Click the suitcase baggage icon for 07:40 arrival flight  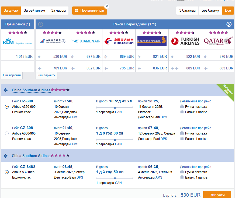(182, 139)
